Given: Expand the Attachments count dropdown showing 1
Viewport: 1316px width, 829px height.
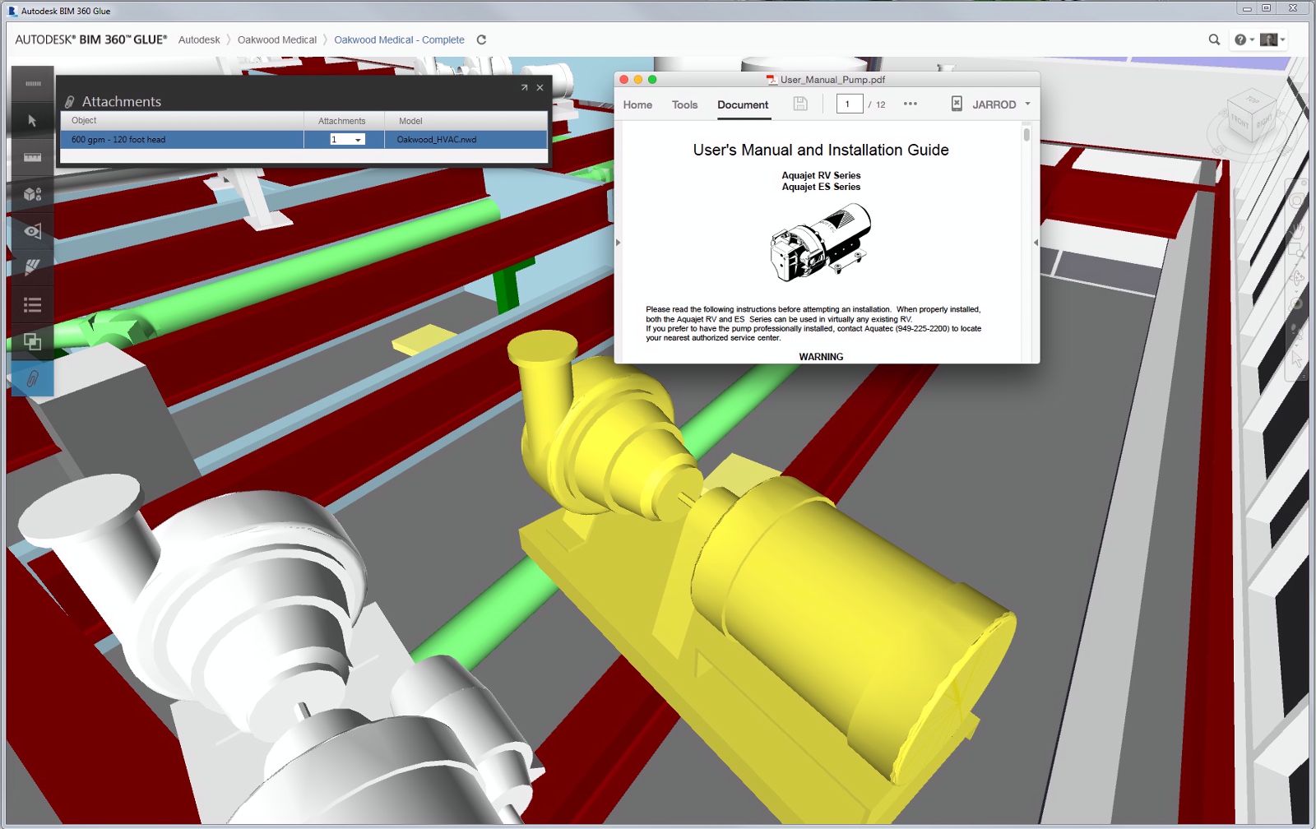Looking at the screenshot, I should [x=346, y=140].
